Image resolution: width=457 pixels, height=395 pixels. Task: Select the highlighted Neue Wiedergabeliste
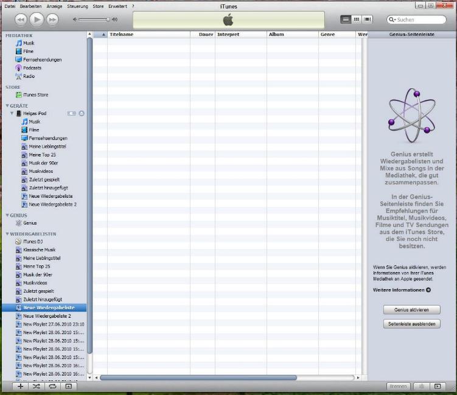(44, 308)
